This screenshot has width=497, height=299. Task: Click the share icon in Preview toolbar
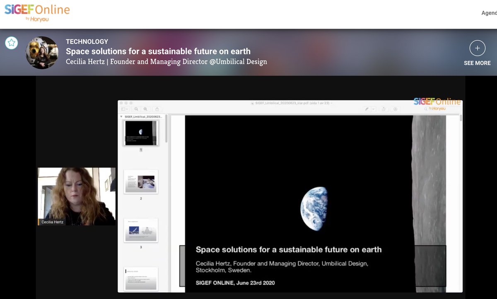[x=157, y=109]
